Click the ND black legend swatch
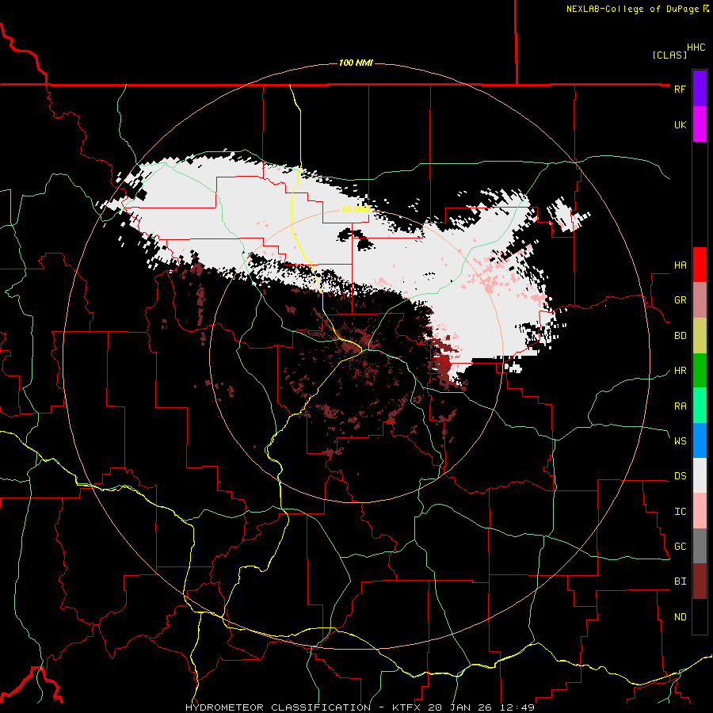Image resolution: width=713 pixels, height=713 pixels. 700,616
